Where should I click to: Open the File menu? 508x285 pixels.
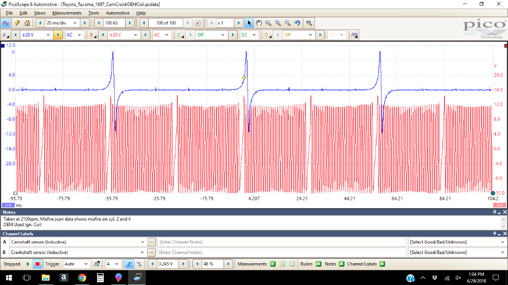pos(9,13)
